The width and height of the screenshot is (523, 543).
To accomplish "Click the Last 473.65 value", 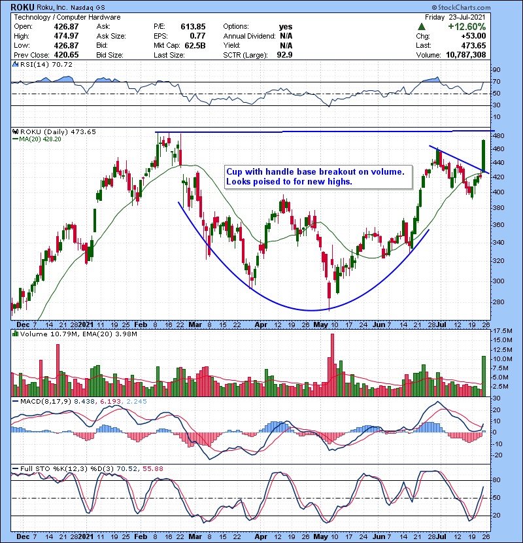I will click(x=473, y=45).
